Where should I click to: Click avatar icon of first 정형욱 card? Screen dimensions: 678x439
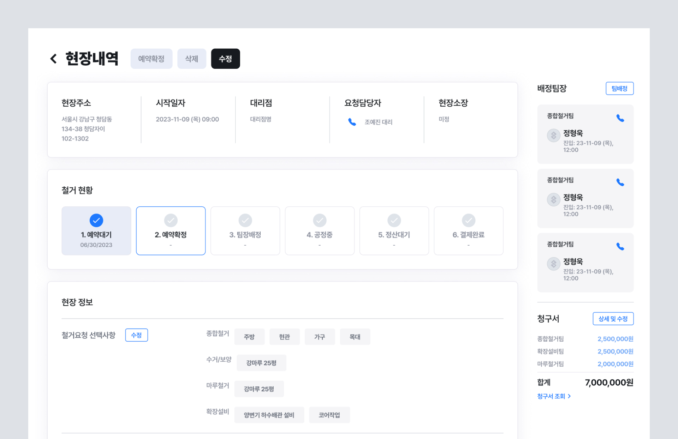tap(553, 136)
